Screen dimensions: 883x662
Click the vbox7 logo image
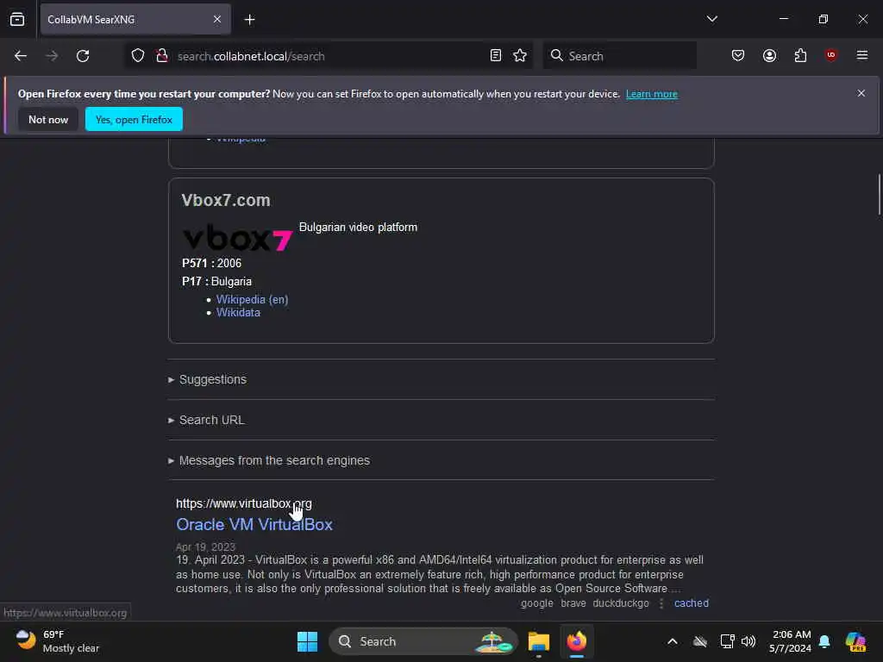238,238
